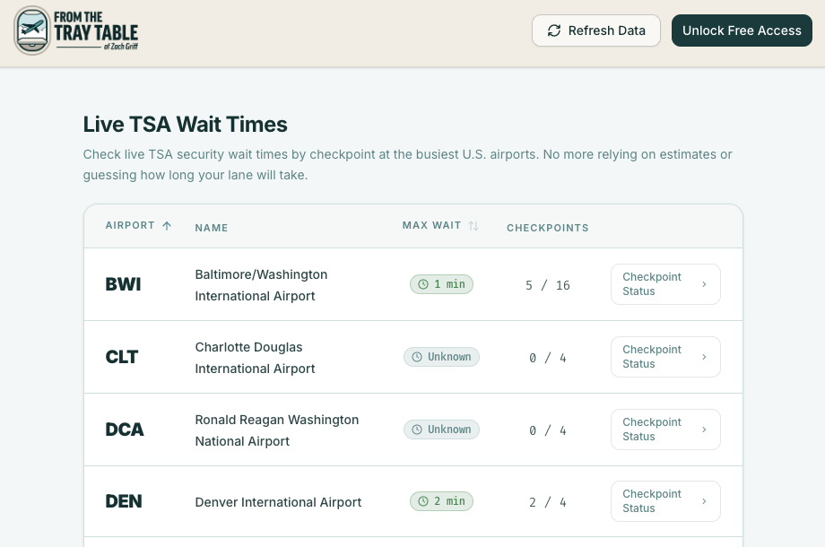Open DEN Checkpoint Status details
This screenshot has width=825, height=547.
tap(664, 501)
